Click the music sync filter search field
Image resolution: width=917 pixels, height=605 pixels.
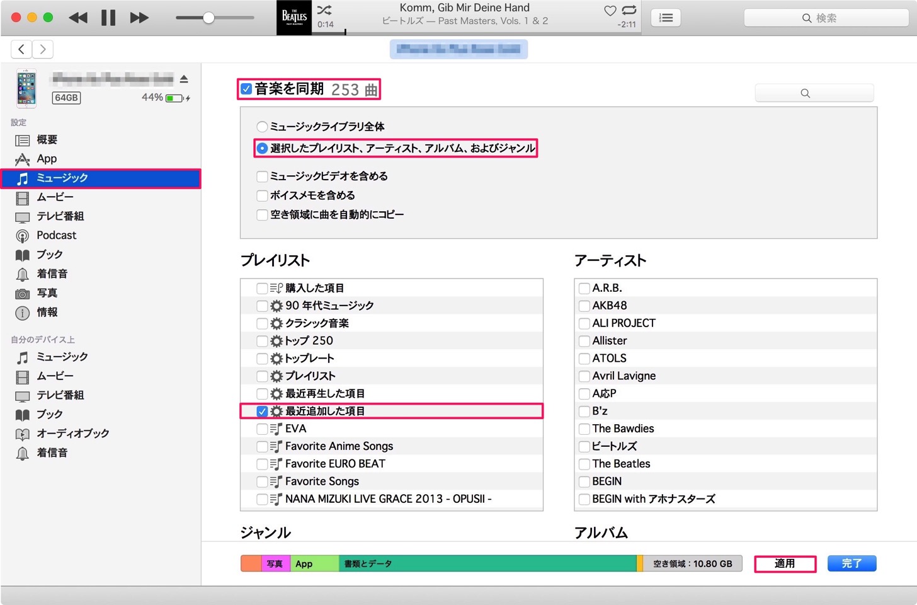tap(814, 93)
